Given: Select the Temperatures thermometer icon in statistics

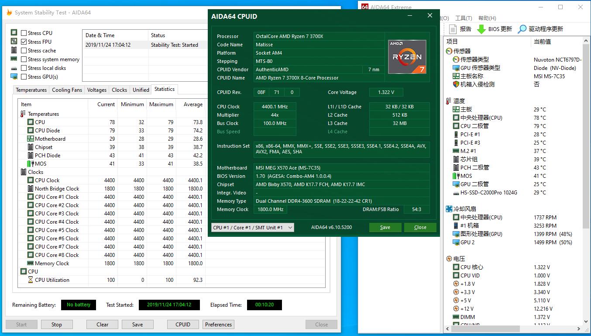Looking at the screenshot, I should 23,114.
